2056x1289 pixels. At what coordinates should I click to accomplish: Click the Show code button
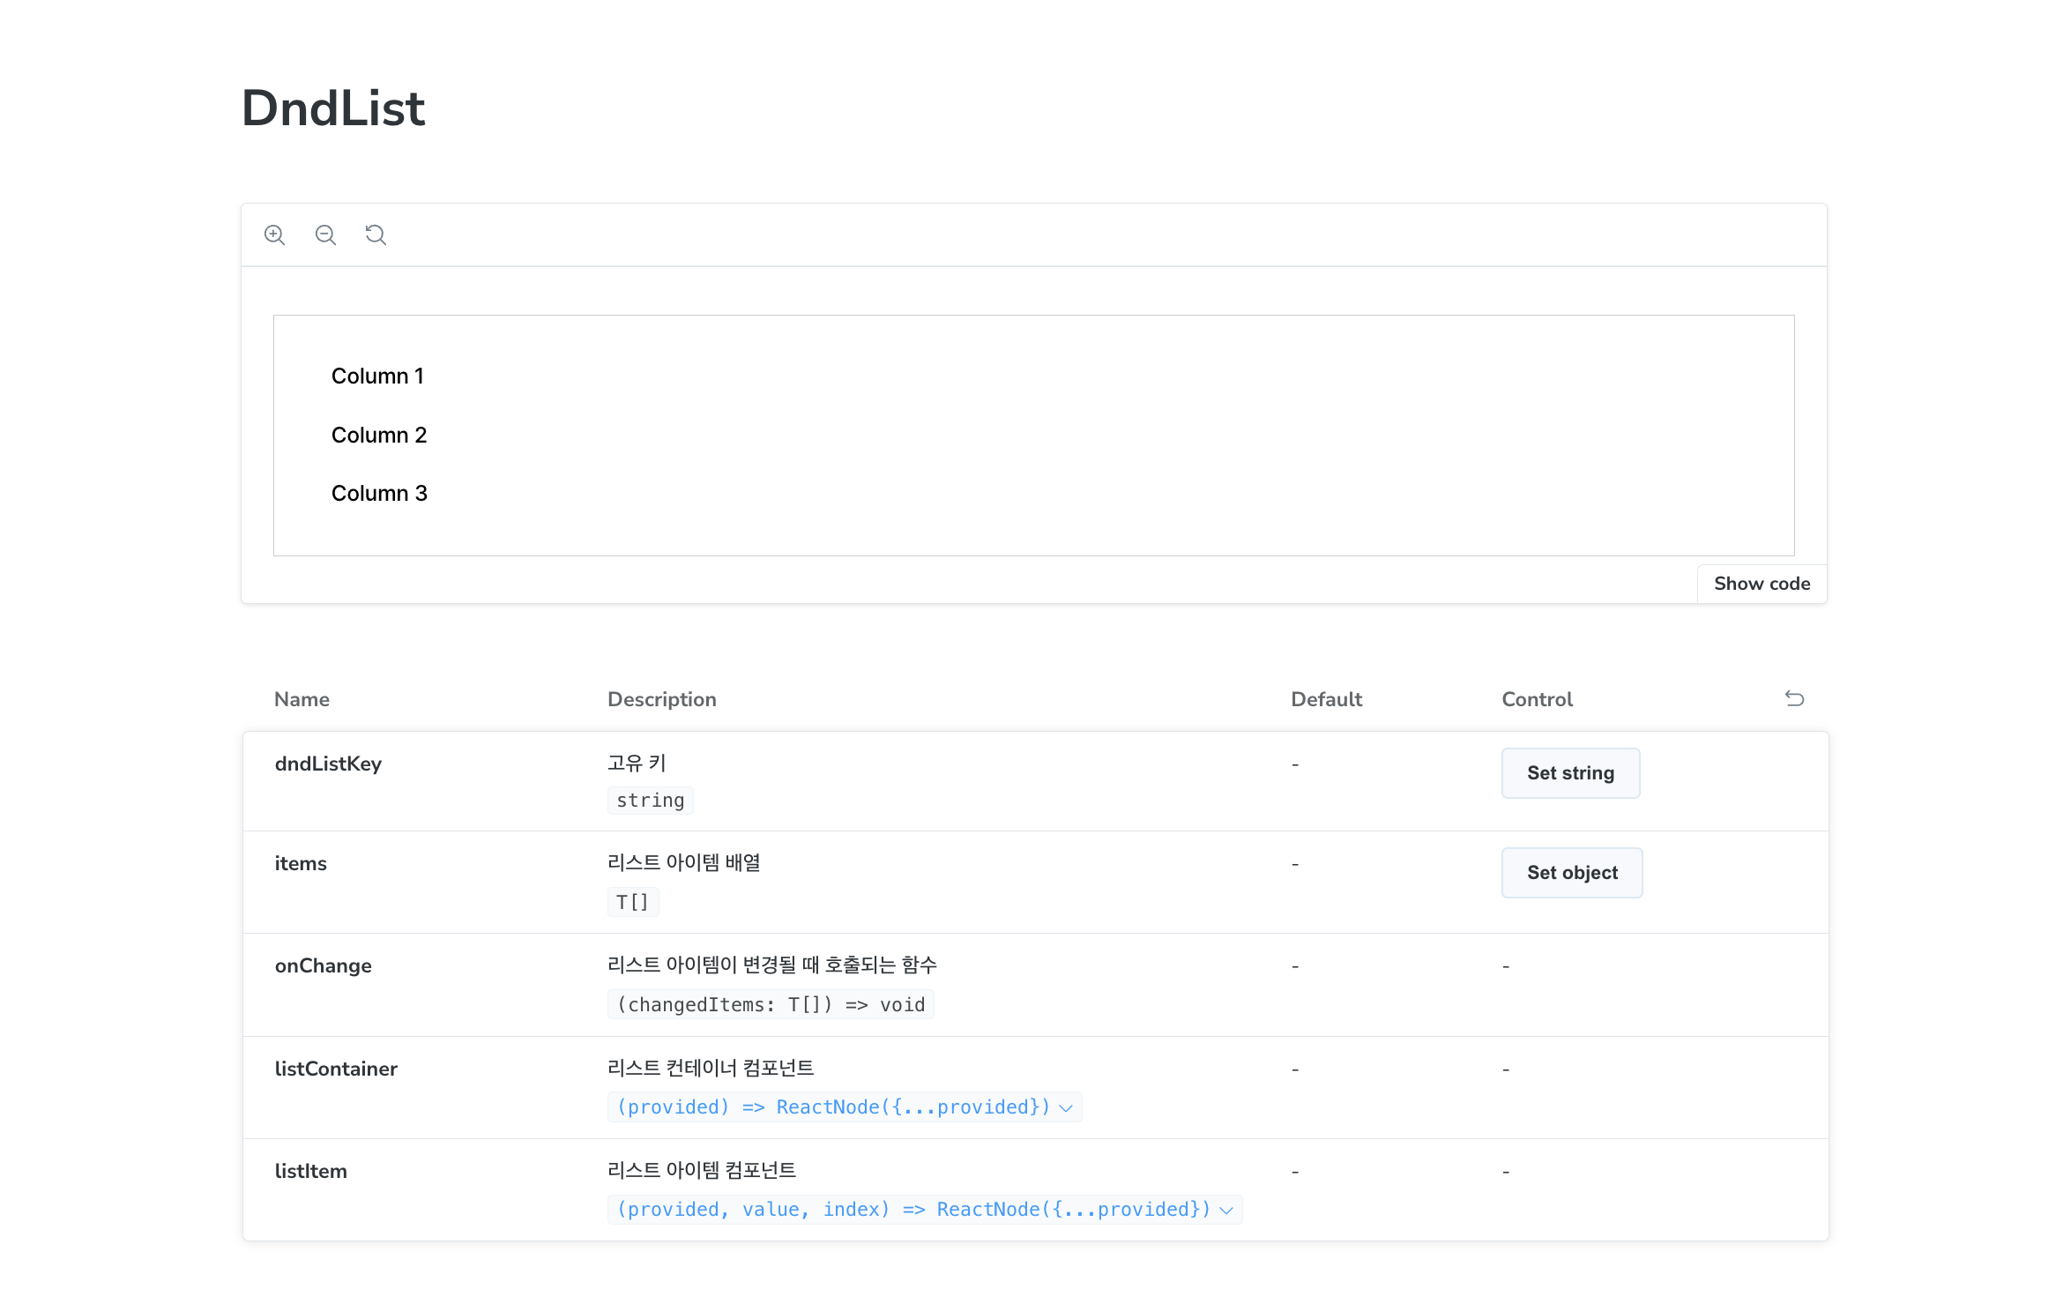[1761, 583]
